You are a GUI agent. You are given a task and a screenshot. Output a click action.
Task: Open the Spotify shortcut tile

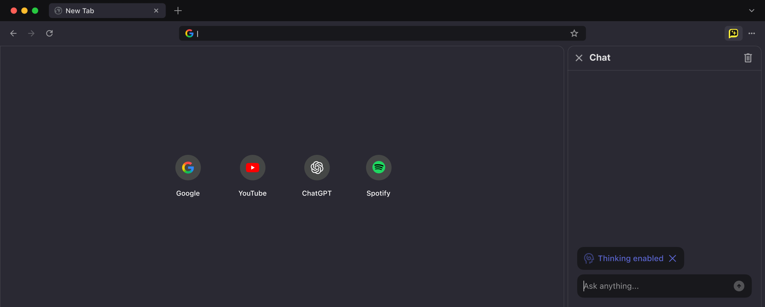click(379, 167)
